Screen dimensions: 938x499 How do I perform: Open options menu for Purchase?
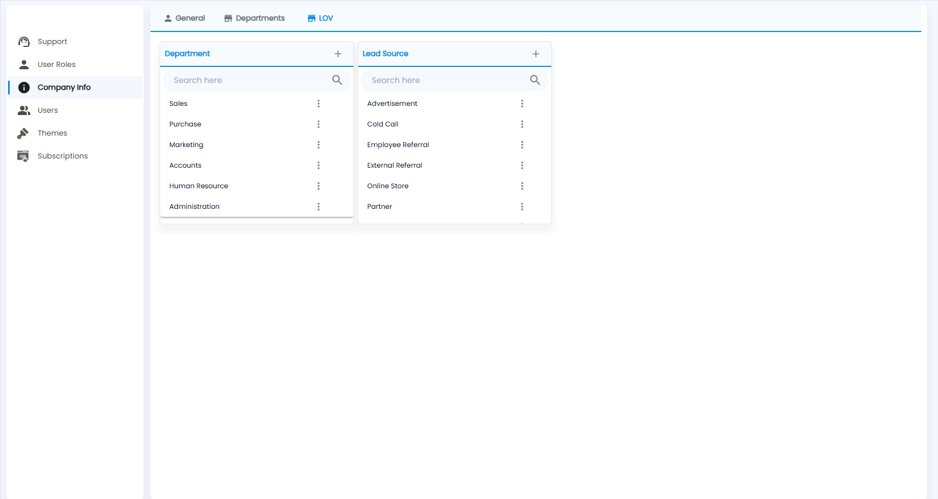point(319,124)
